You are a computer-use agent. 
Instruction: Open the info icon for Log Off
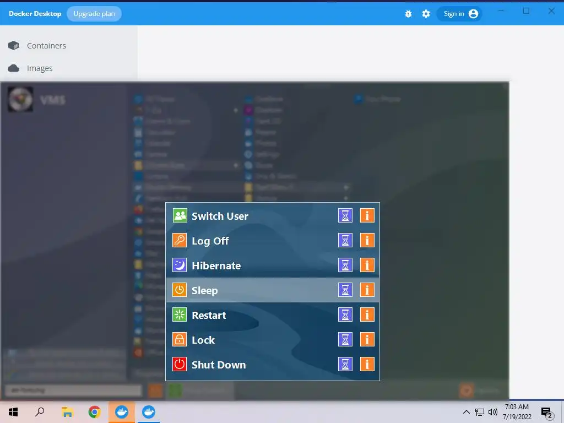(367, 240)
